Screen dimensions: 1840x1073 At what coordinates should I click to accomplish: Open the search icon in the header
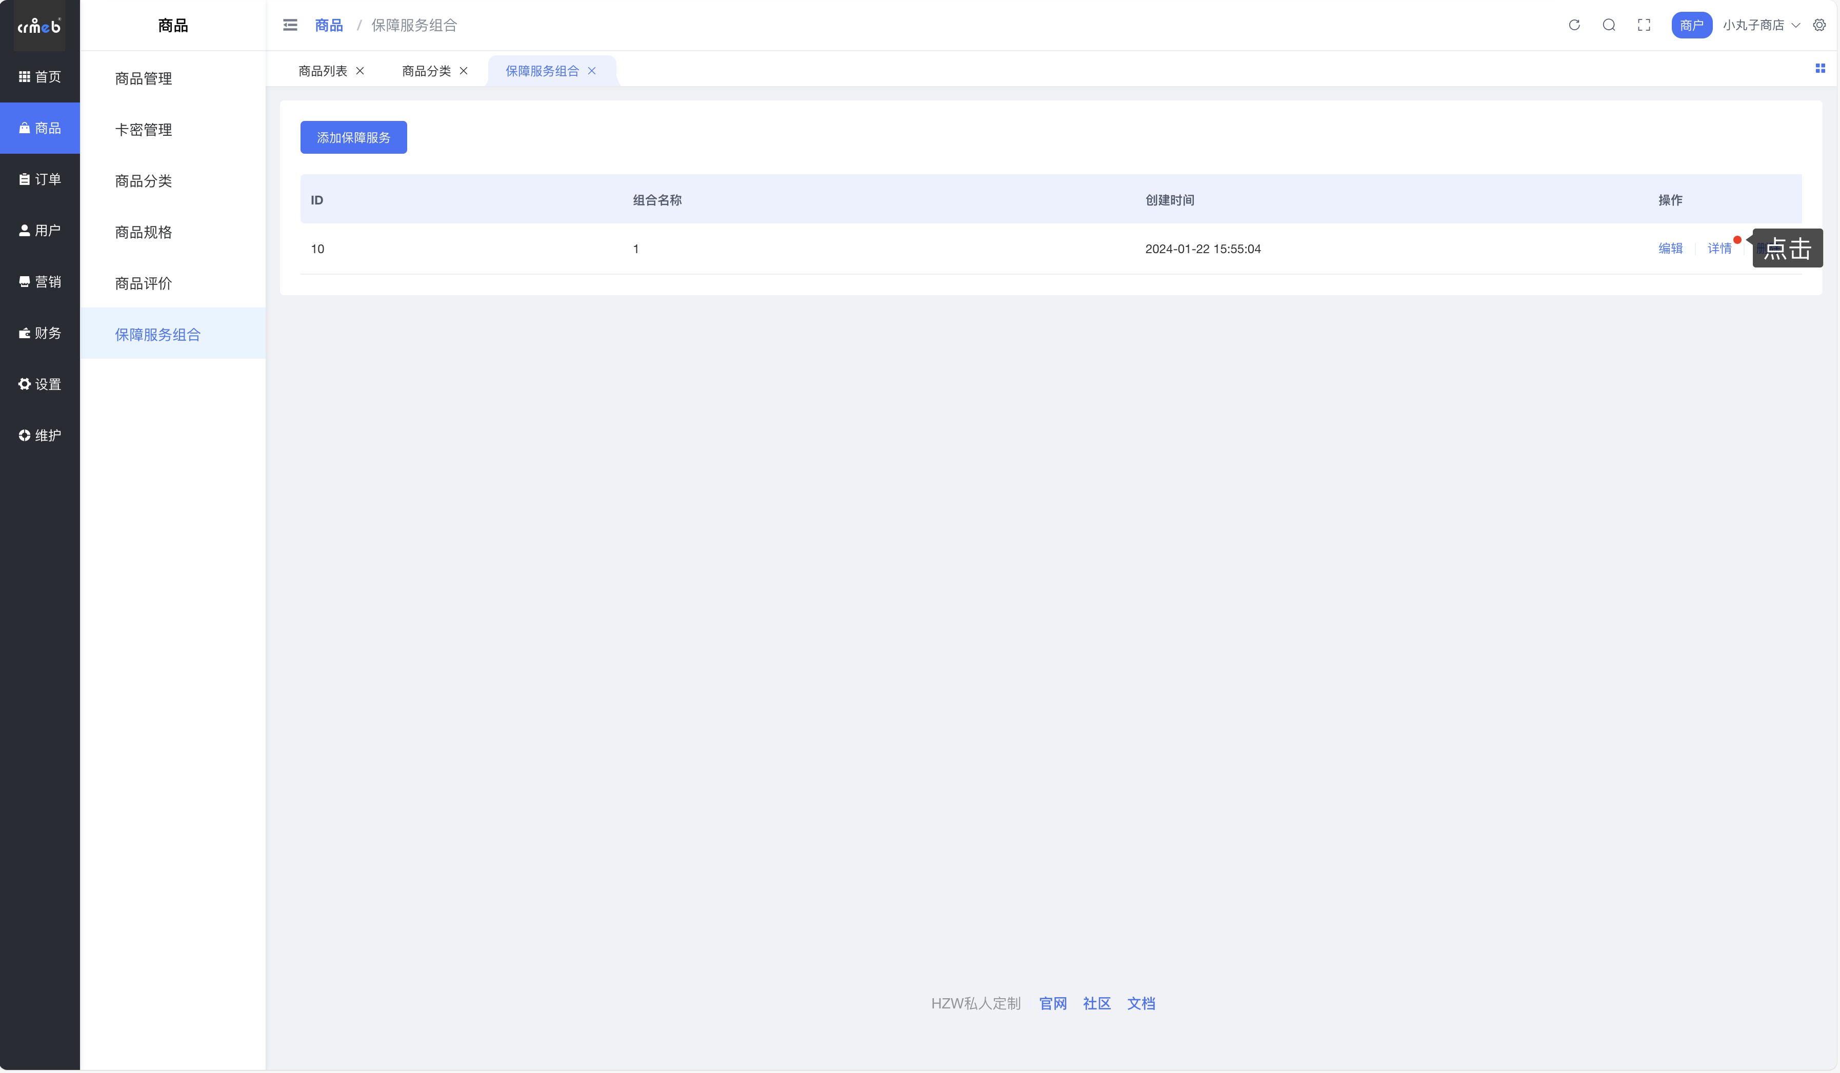point(1609,25)
